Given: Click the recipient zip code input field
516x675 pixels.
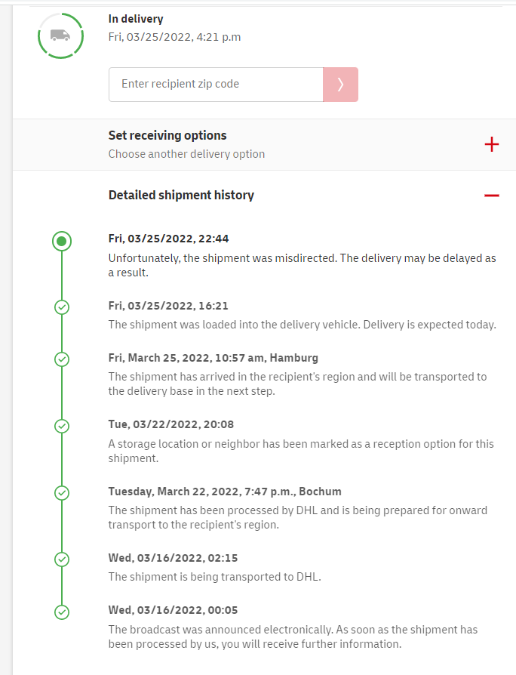Looking at the screenshot, I should tap(216, 85).
